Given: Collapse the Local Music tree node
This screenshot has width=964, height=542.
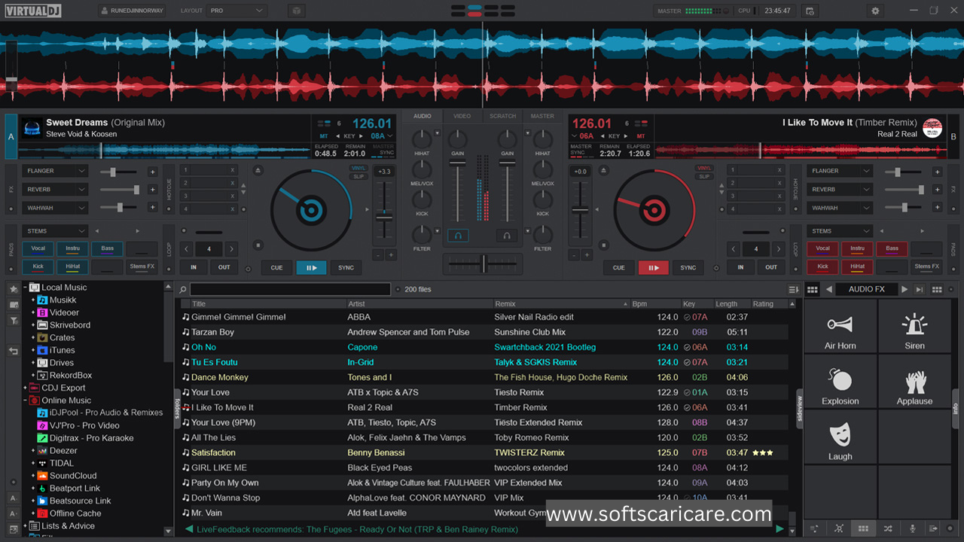Looking at the screenshot, I should coord(26,287).
